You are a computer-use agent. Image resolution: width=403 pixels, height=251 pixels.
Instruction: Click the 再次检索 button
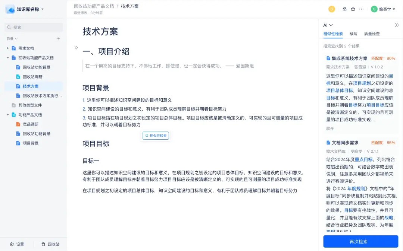[360, 242]
